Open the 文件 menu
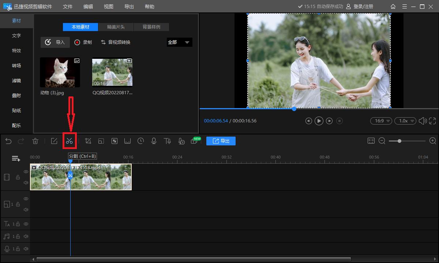The height and width of the screenshot is (263, 439). coord(68,7)
